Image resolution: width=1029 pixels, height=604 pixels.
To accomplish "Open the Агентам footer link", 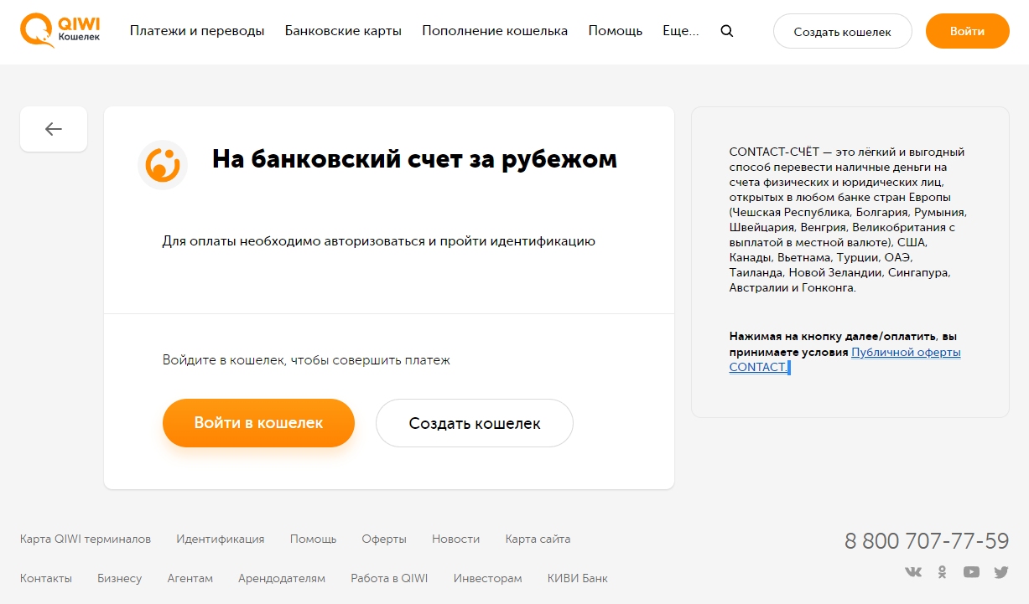I will 190,578.
